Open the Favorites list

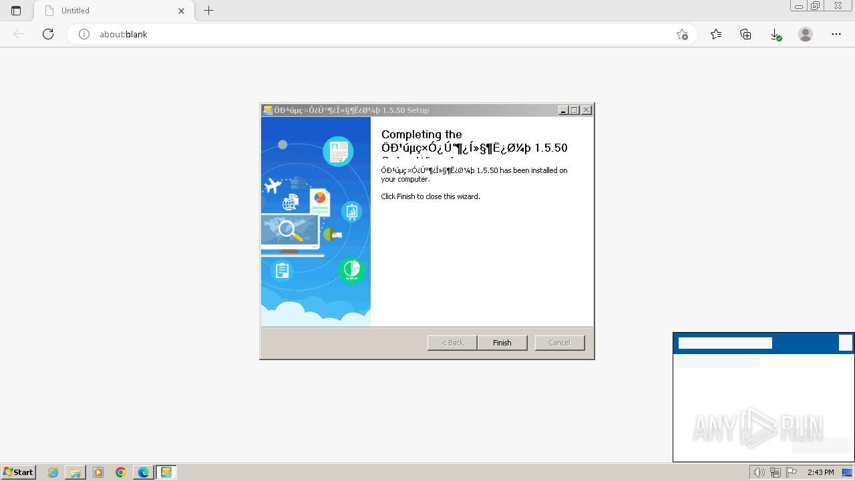(716, 34)
